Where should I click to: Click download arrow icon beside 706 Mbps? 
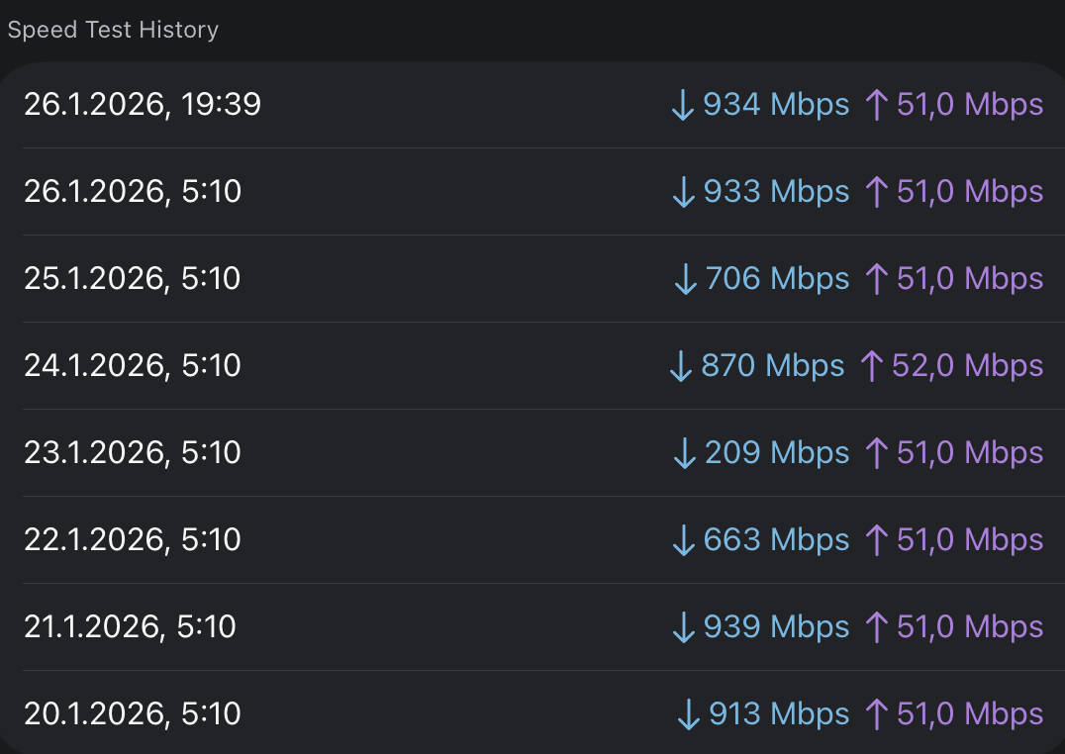click(x=685, y=279)
